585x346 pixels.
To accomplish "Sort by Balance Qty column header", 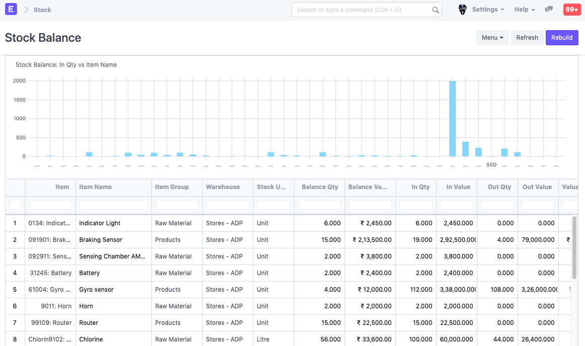I will (x=319, y=187).
